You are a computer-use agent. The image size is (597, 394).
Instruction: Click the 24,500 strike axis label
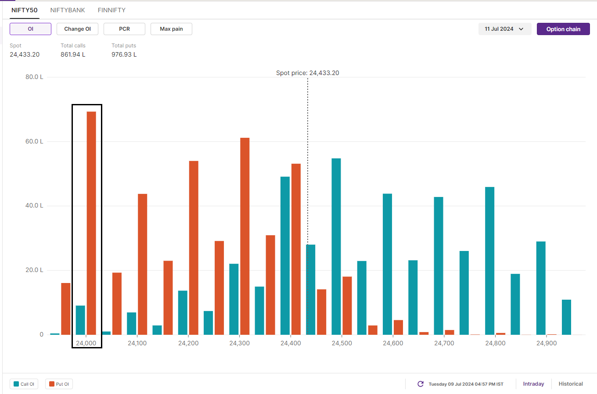pyautogui.click(x=342, y=343)
